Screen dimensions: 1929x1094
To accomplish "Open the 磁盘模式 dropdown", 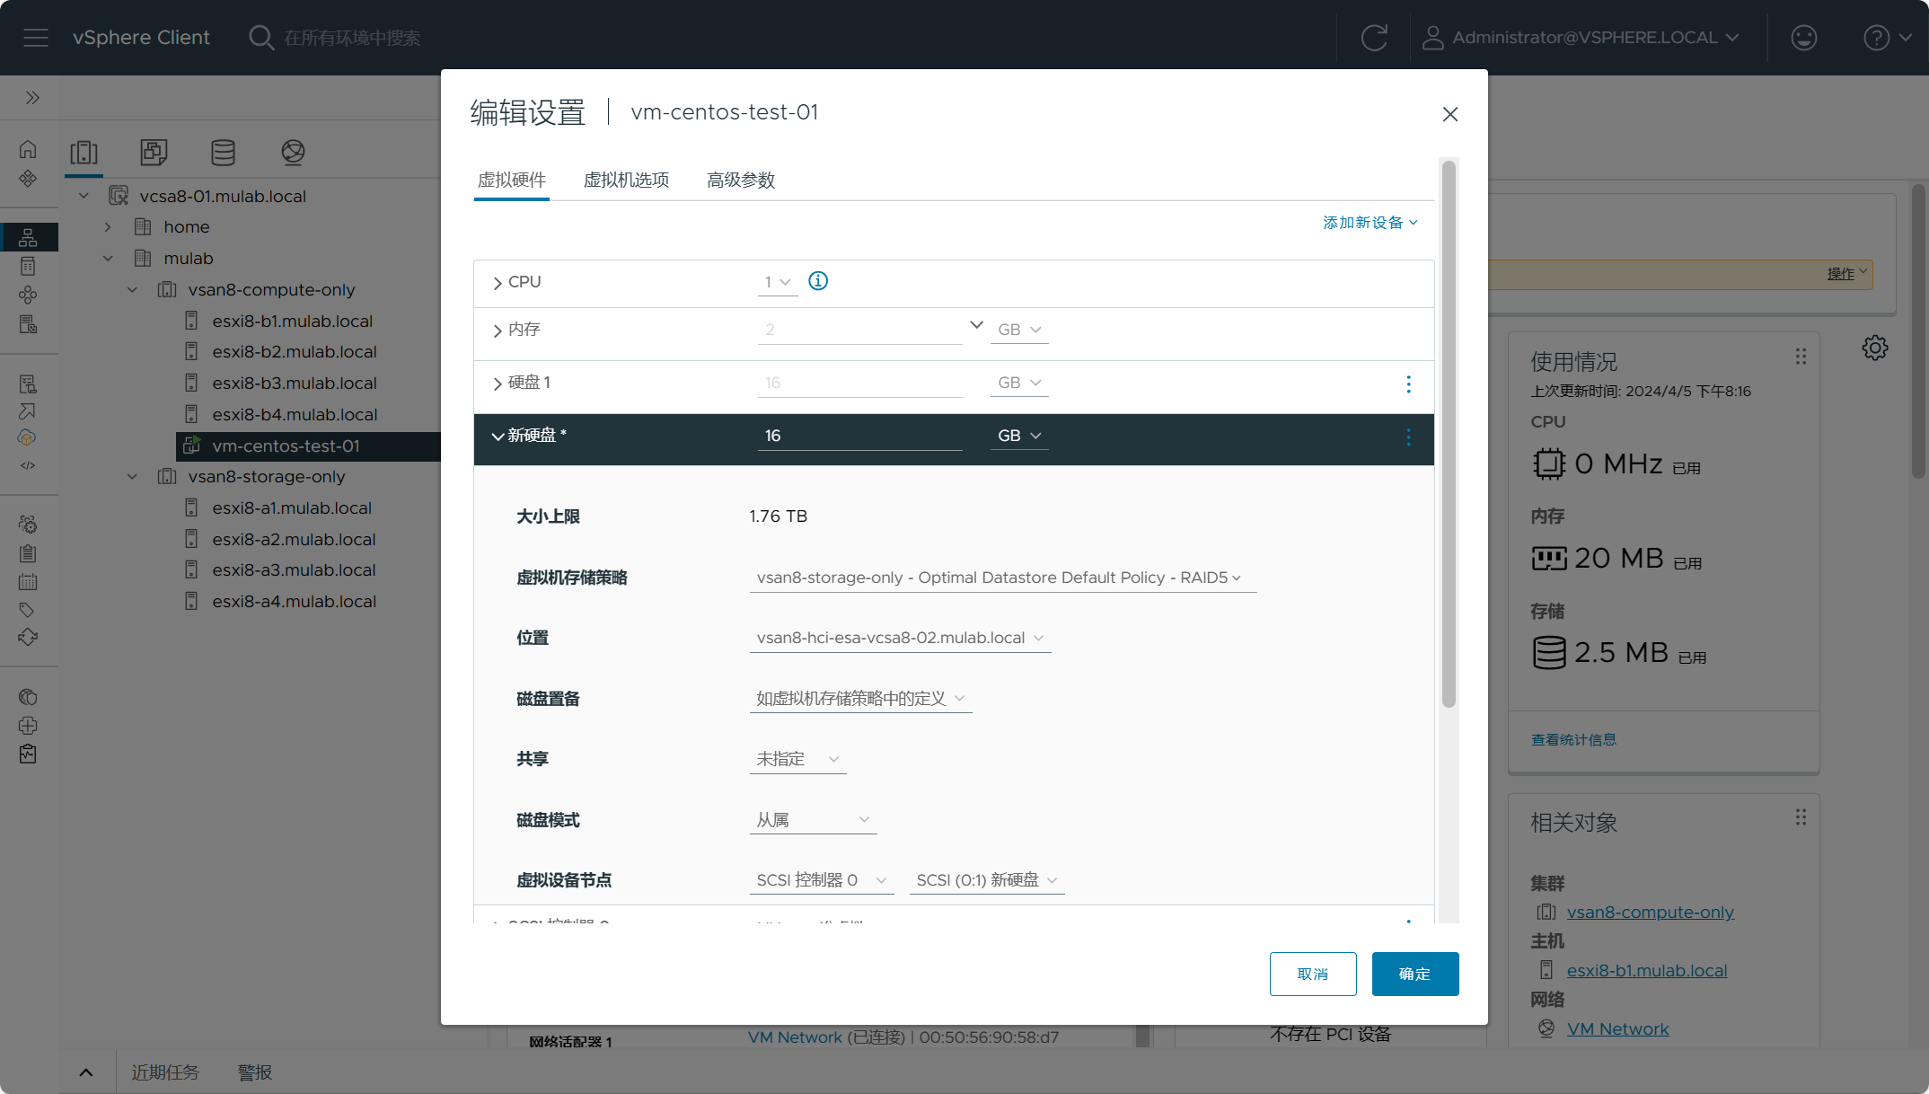I will (x=814, y=820).
